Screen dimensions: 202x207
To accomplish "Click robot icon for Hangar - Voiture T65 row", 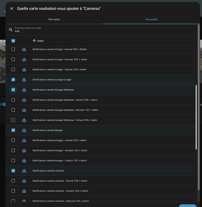I will tap(24, 161).
